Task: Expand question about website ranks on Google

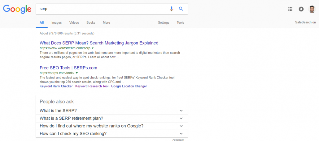Action: coord(181,126)
